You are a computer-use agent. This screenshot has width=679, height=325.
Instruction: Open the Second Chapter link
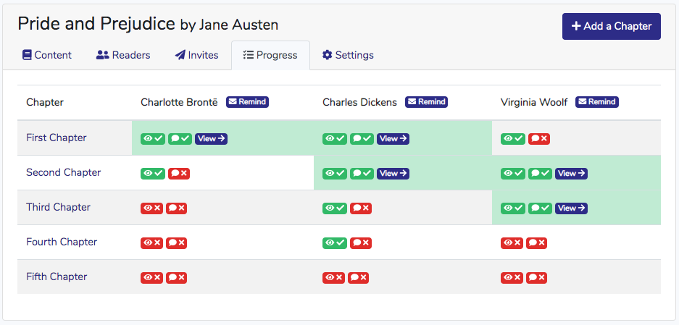tap(63, 172)
